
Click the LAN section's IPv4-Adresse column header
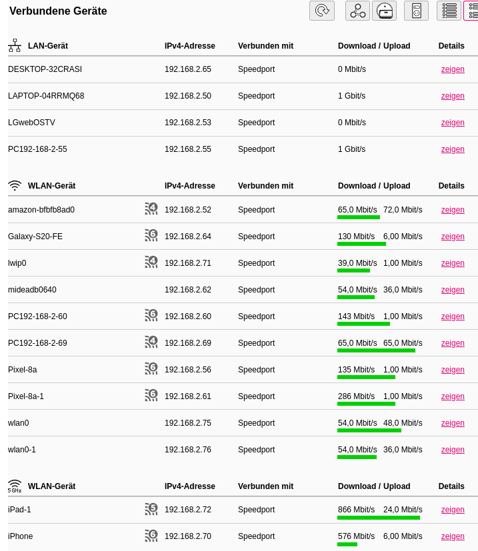tap(190, 46)
